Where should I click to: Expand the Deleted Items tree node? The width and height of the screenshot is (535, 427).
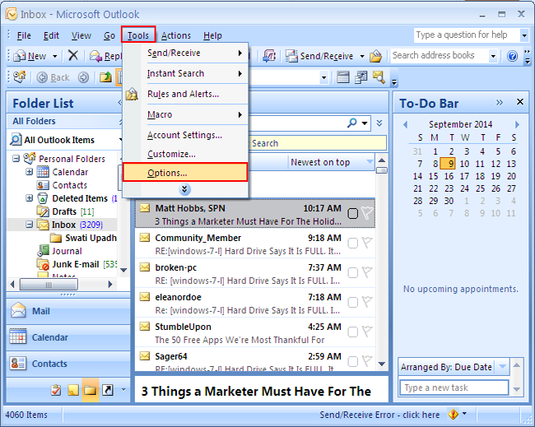click(x=30, y=197)
